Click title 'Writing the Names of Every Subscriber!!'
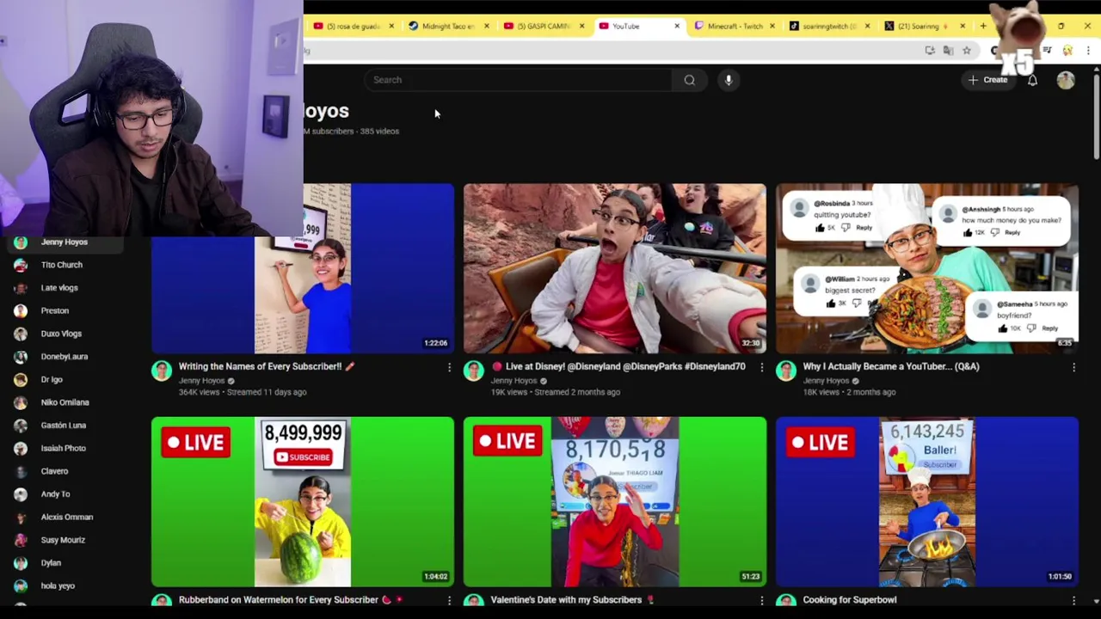 point(267,366)
